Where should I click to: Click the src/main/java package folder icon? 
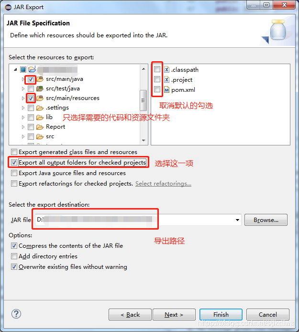pyautogui.click(x=40, y=79)
